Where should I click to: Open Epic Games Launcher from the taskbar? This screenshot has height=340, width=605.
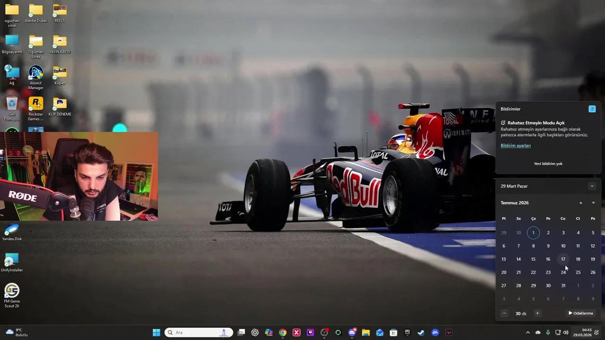(x=407, y=332)
